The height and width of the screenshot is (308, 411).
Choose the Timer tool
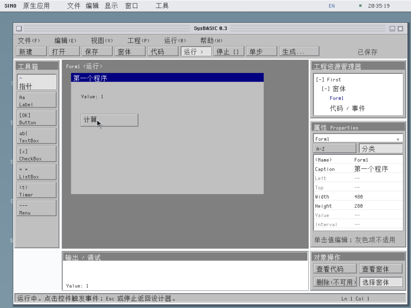[37, 191]
